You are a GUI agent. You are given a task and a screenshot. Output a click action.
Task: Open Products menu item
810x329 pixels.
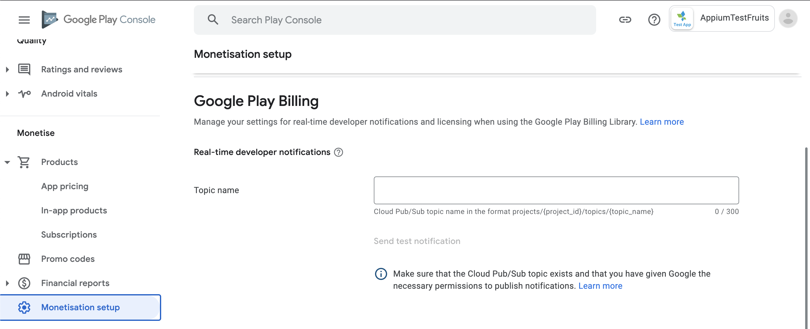(59, 162)
